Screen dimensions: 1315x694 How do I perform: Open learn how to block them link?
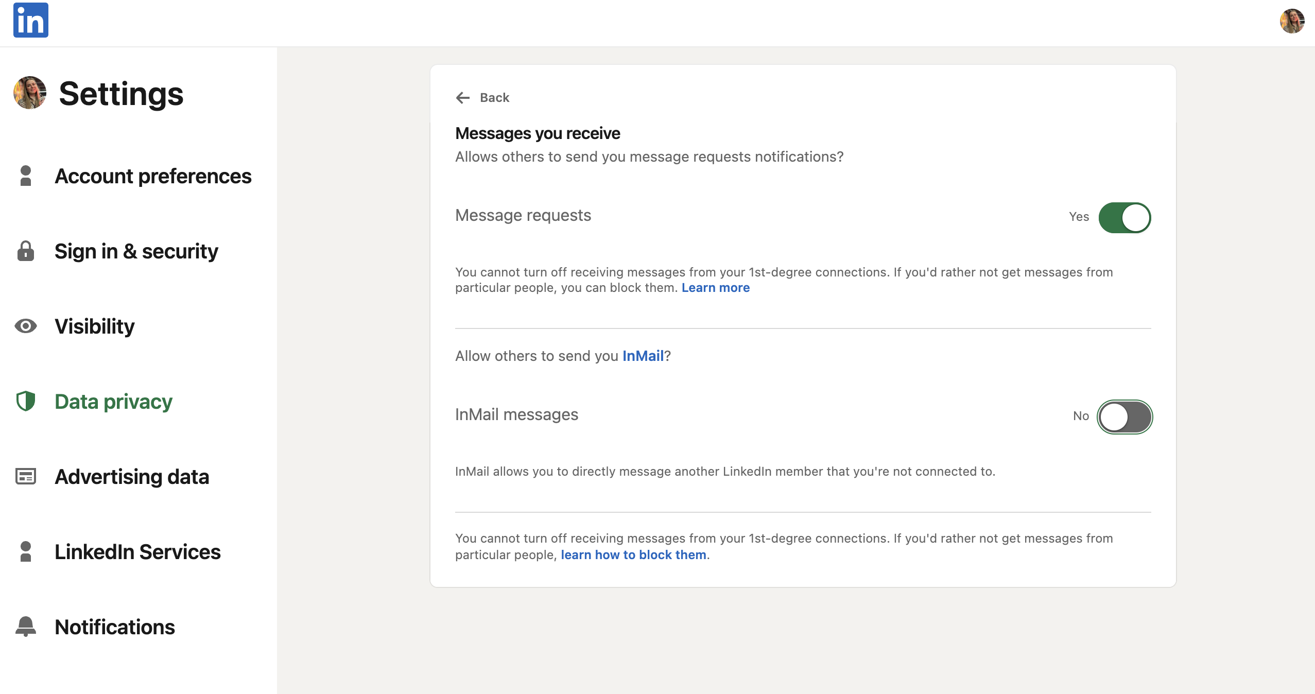pyautogui.click(x=633, y=555)
